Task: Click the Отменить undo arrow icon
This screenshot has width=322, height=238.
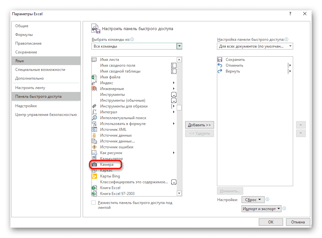Action: tap(220, 65)
